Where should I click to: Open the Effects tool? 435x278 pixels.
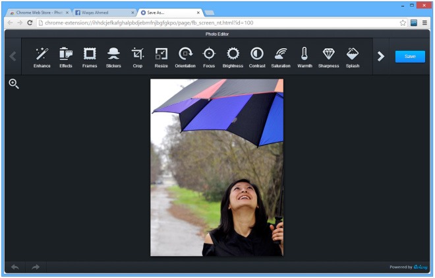click(x=66, y=56)
